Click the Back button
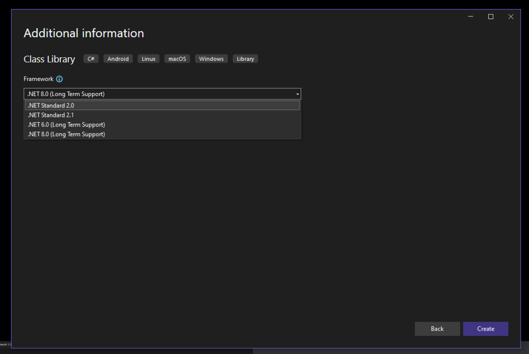Viewport: 529px width, 354px height. [437, 329]
